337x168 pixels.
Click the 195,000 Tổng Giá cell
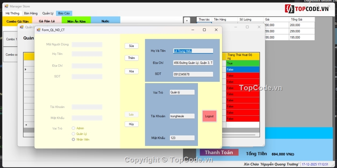[302, 37]
